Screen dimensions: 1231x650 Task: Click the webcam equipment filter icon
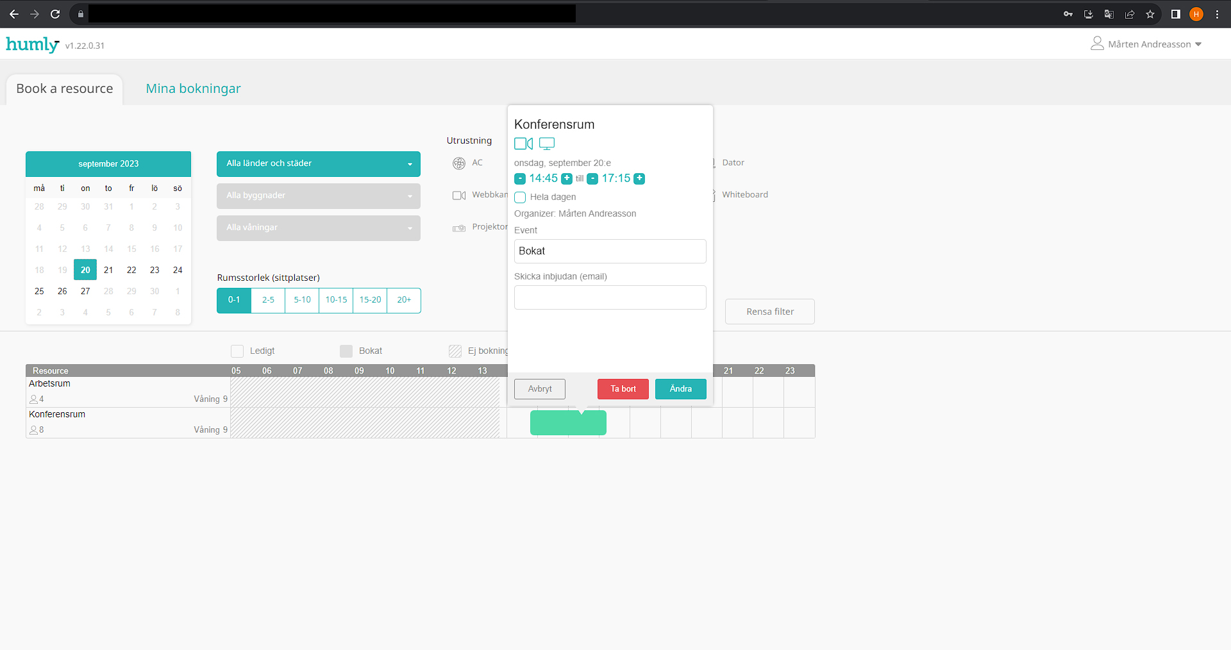click(459, 196)
